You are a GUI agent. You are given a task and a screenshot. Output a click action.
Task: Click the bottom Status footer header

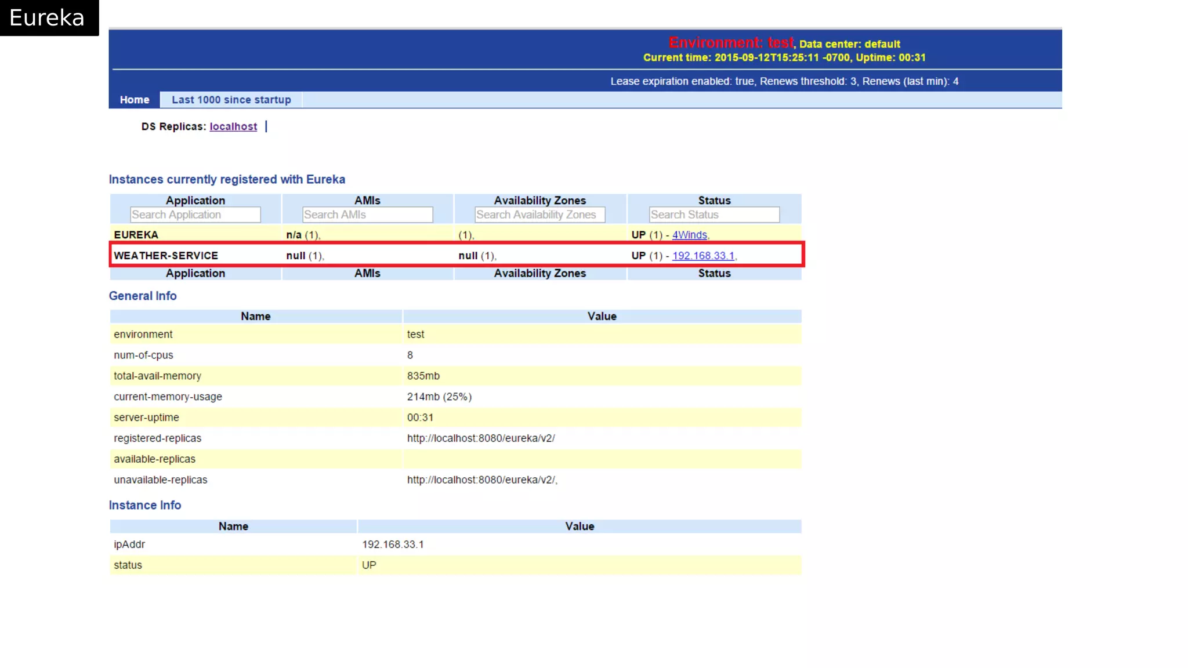click(713, 273)
